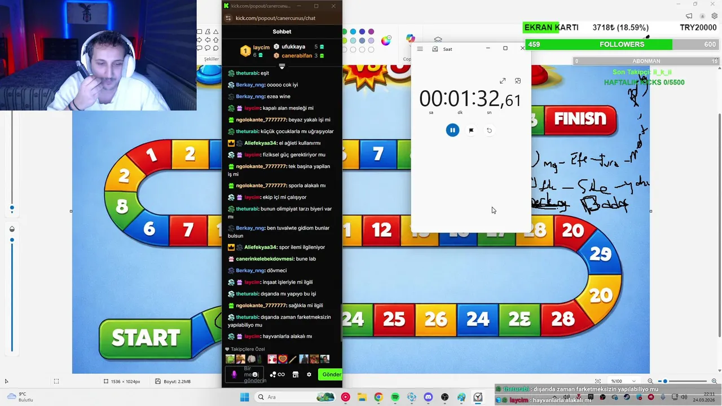Open OBS Studio from the taskbar
Image resolution: width=722 pixels, height=406 pixels.
click(445, 397)
